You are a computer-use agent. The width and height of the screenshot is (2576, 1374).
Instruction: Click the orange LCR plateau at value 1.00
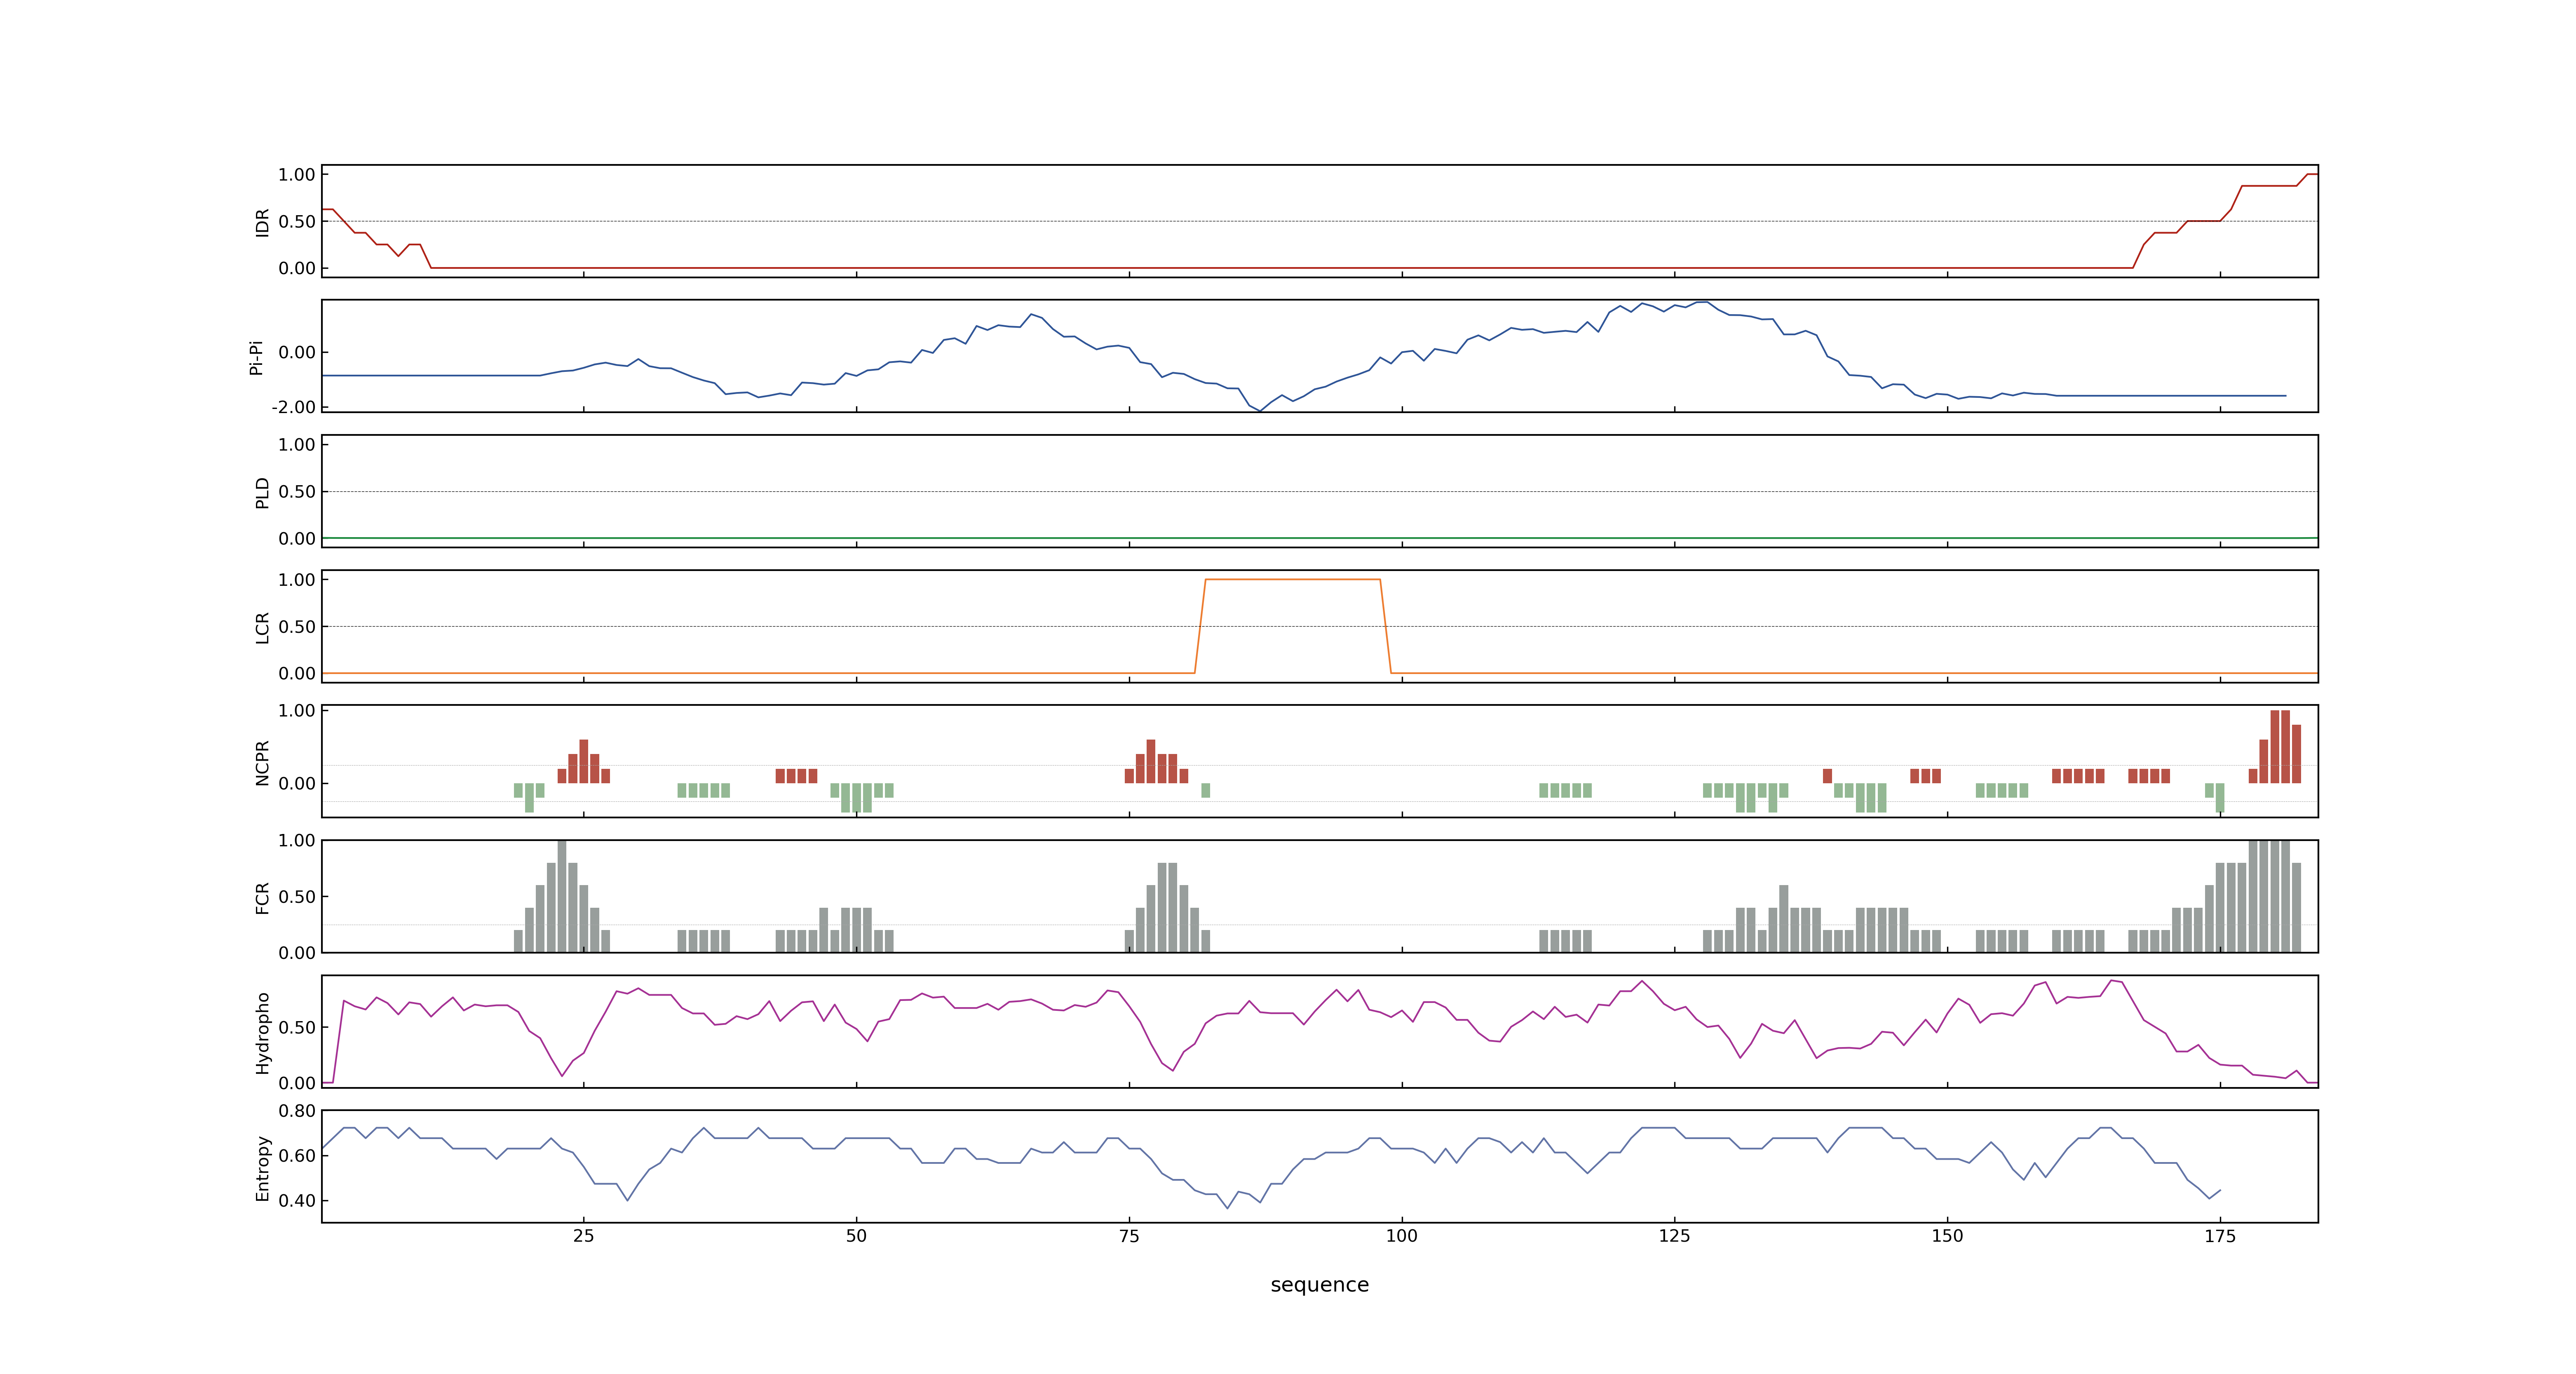tap(1292, 579)
